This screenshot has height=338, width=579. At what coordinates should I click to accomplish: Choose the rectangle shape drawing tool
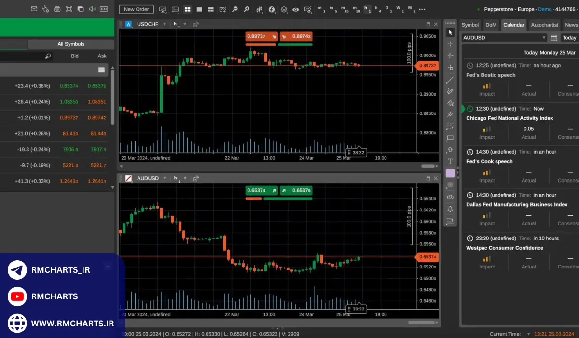pos(450,138)
